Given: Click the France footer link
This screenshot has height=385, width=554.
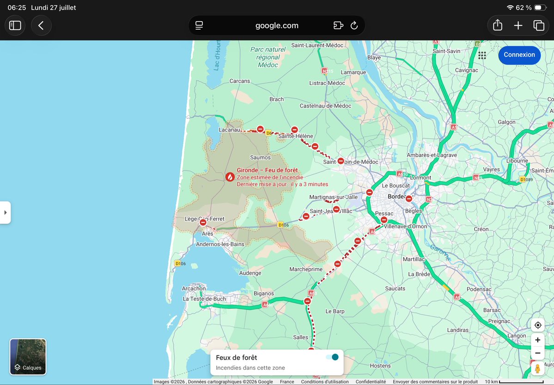Looking at the screenshot, I should (287, 381).
